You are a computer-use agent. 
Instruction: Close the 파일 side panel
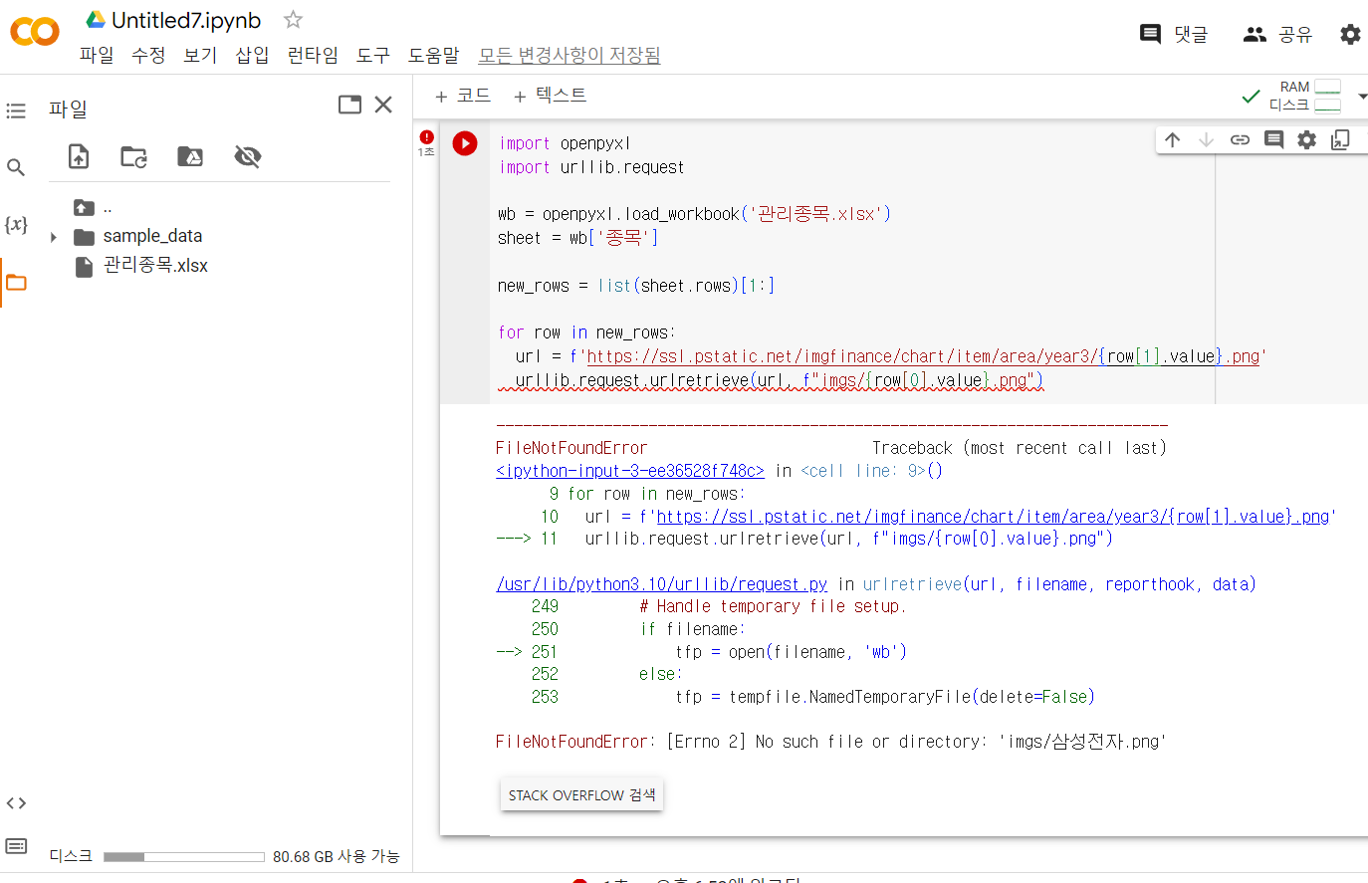point(383,105)
